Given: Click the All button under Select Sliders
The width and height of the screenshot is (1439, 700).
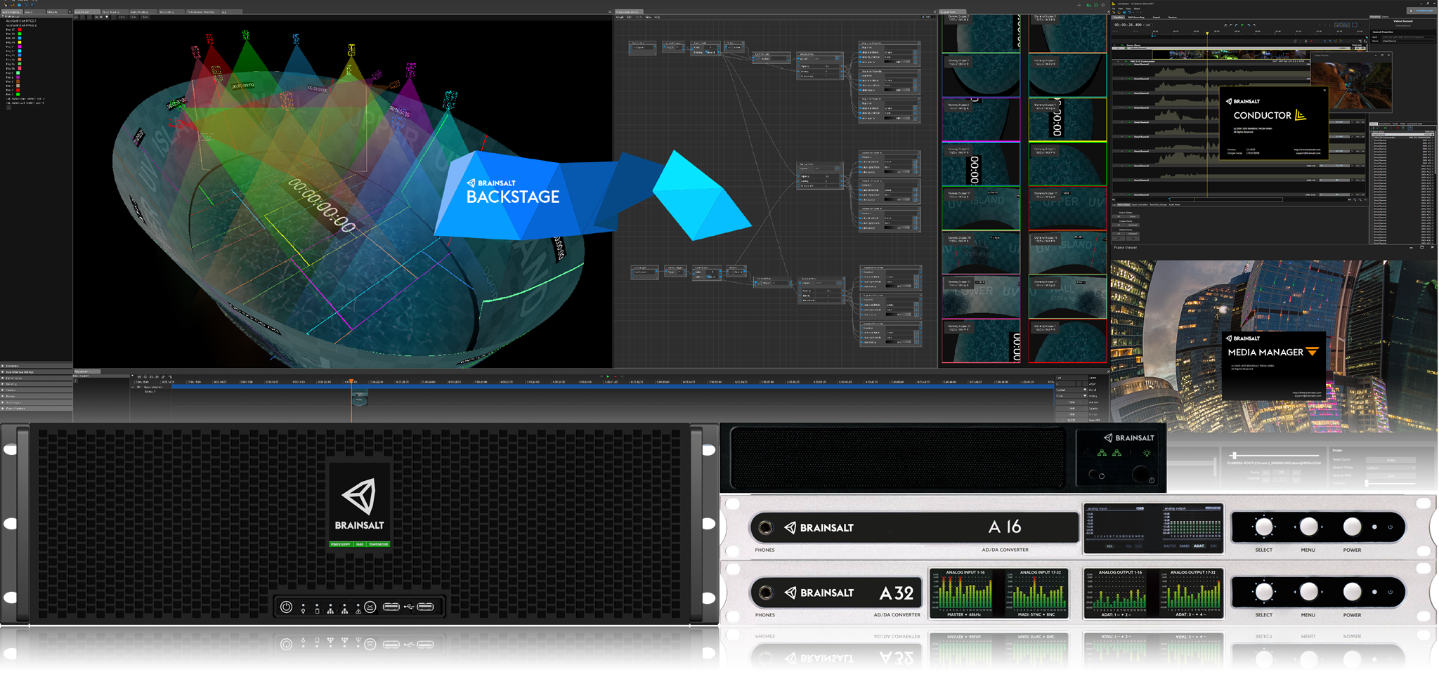Looking at the screenshot, I should (x=1119, y=216).
